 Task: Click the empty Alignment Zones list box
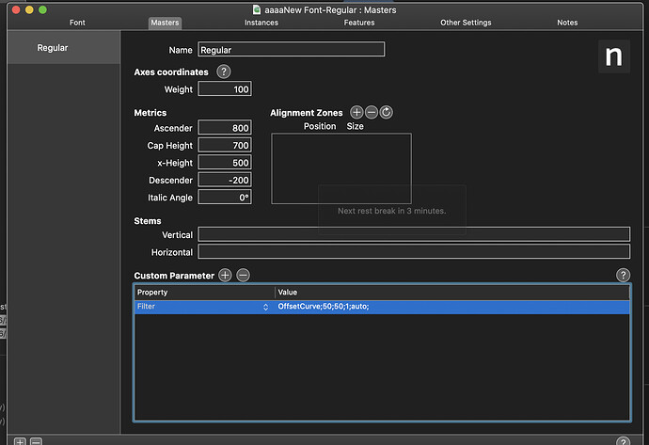pos(341,168)
